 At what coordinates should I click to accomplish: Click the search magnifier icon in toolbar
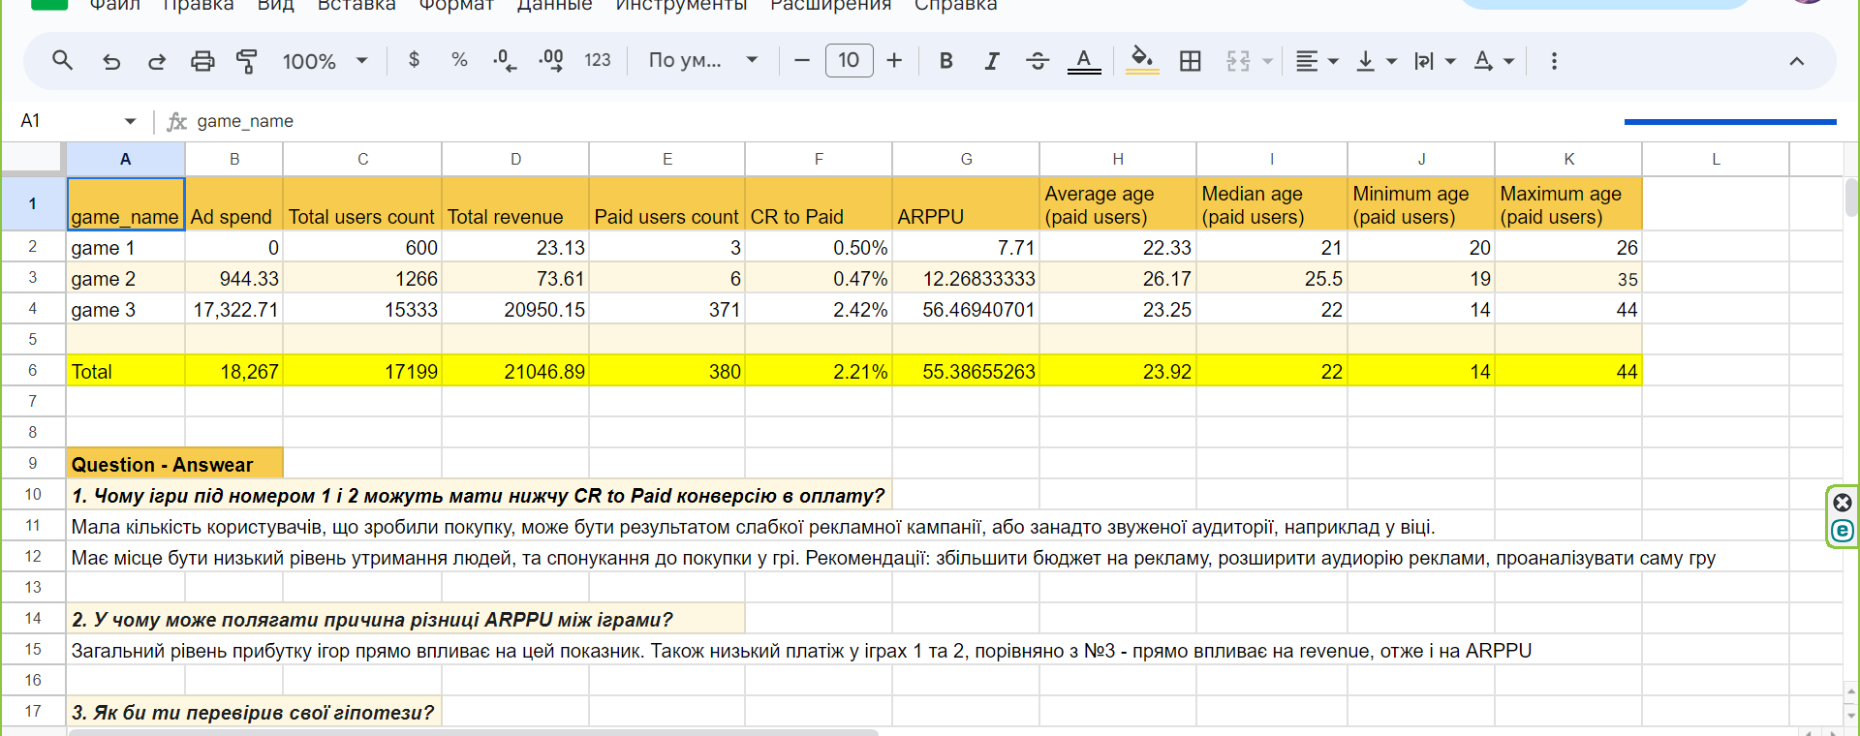(62, 61)
